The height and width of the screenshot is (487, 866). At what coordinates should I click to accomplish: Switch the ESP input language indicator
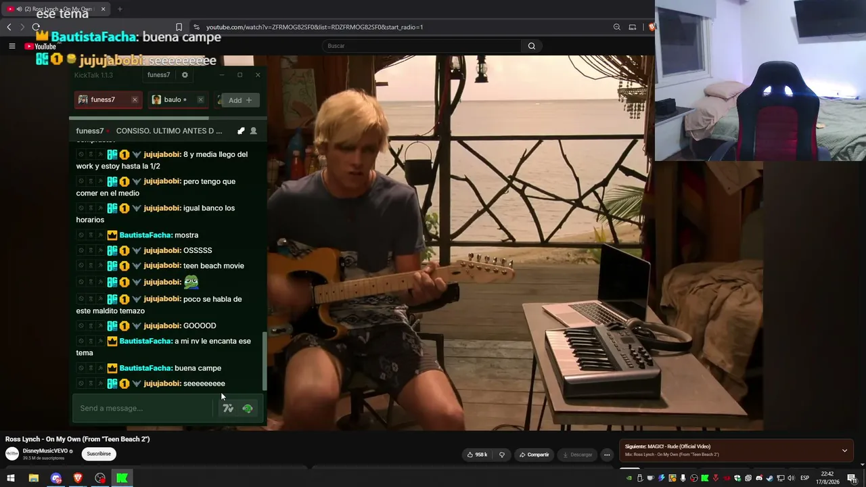(804, 478)
